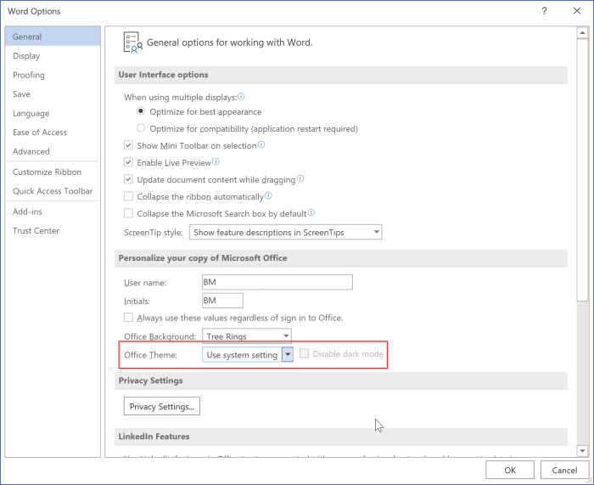Click the Initials text field

[222, 301]
